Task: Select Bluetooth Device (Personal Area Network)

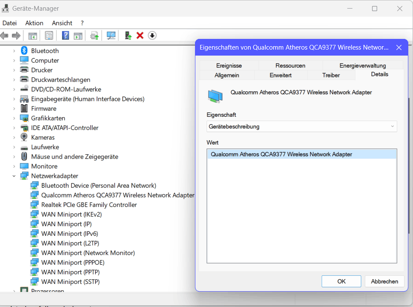Action: (x=99, y=186)
